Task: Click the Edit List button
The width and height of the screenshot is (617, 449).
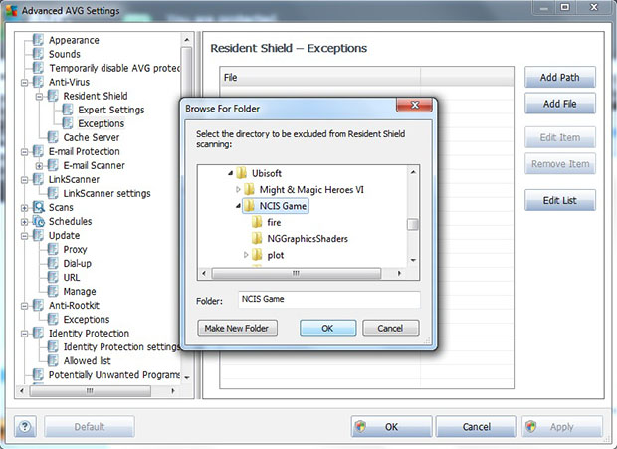Action: 560,200
